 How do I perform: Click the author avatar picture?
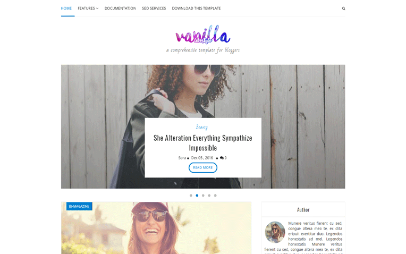pyautogui.click(x=275, y=232)
